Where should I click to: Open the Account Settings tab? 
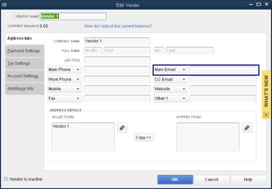click(25, 76)
